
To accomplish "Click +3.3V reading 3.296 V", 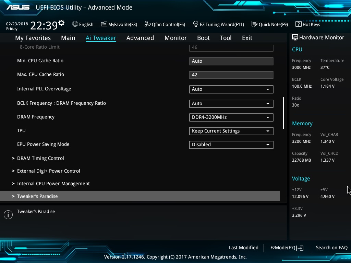I will 299,215.
